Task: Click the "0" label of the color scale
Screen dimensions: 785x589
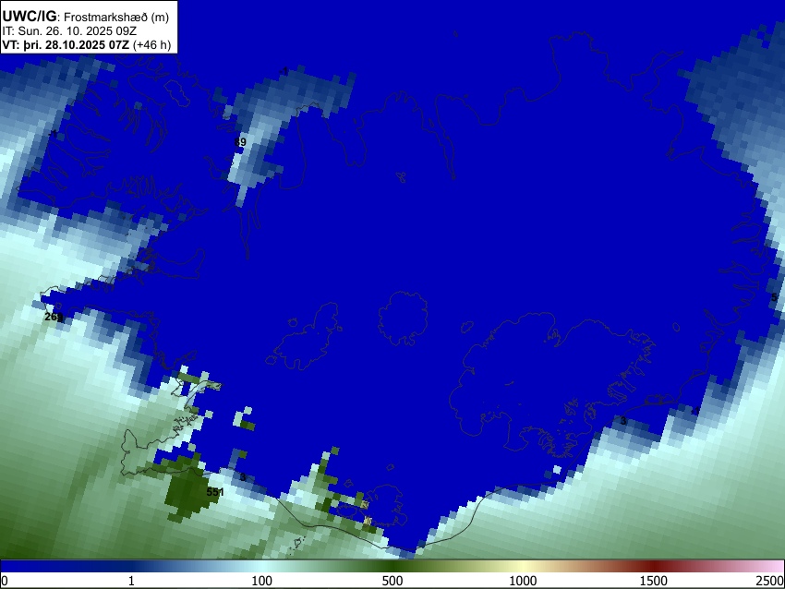Action: [x=5, y=581]
